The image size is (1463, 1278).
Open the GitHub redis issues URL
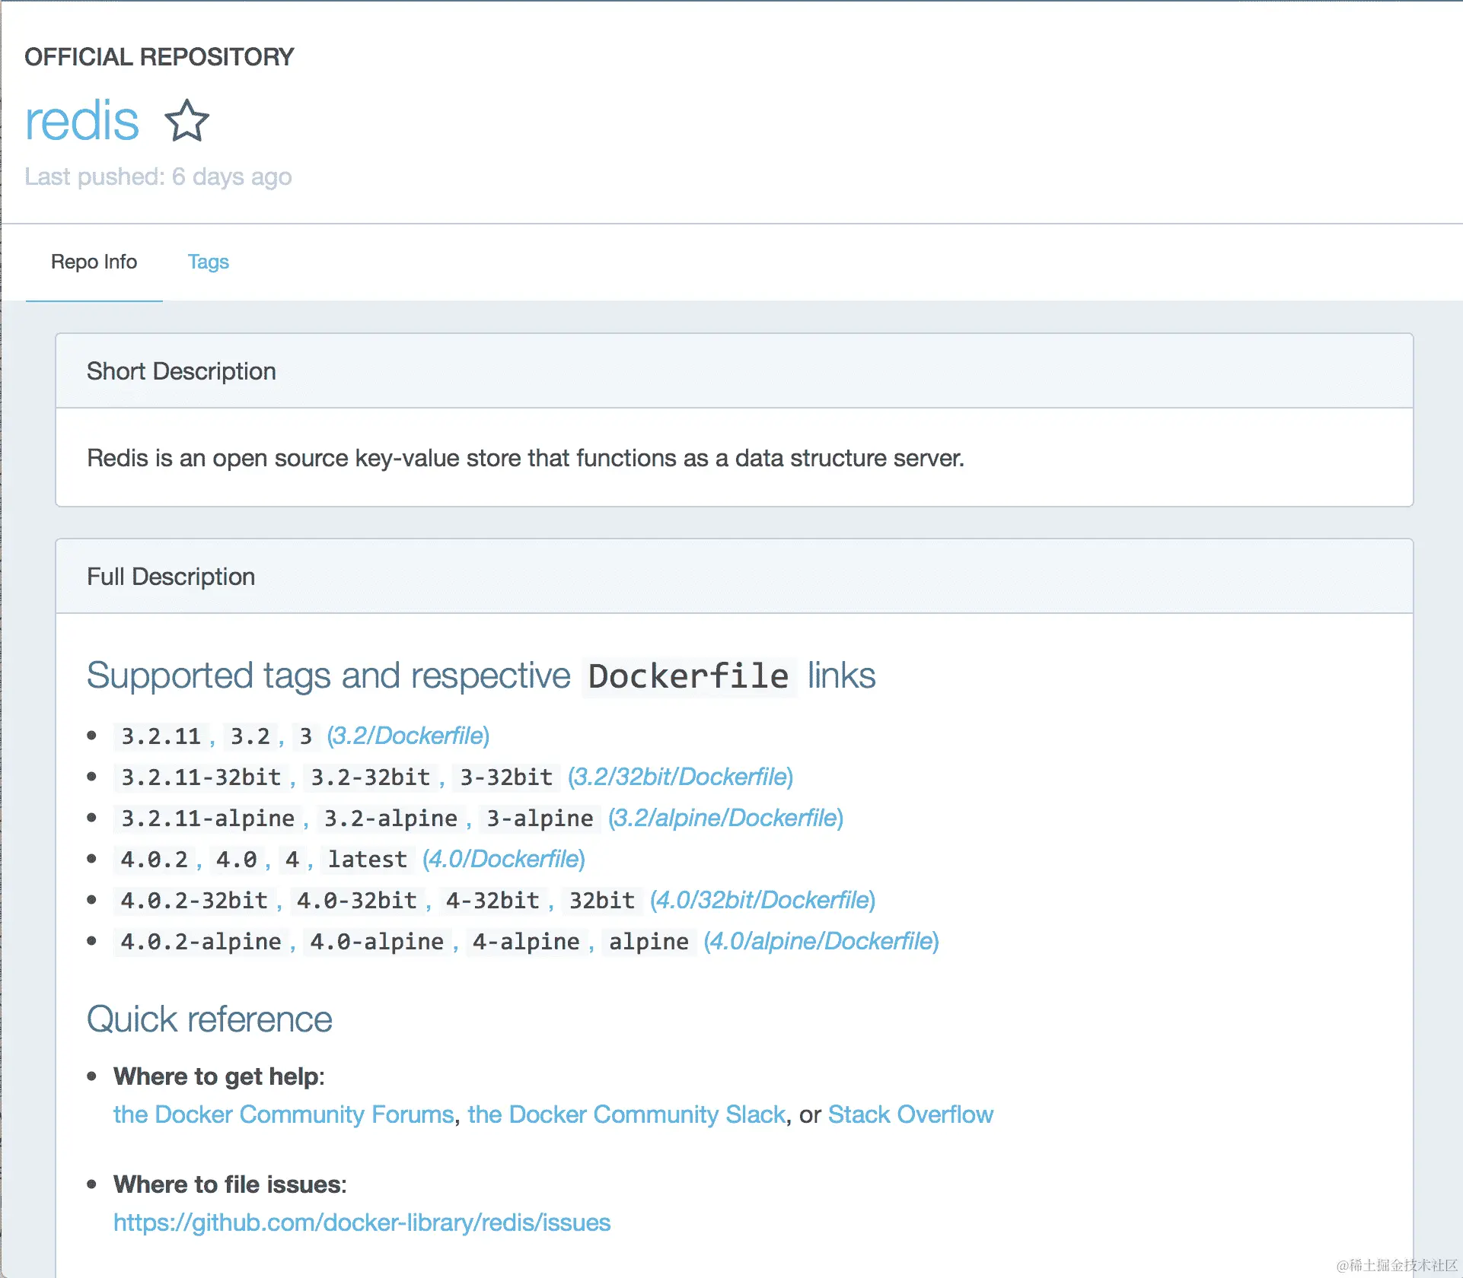[x=362, y=1222]
